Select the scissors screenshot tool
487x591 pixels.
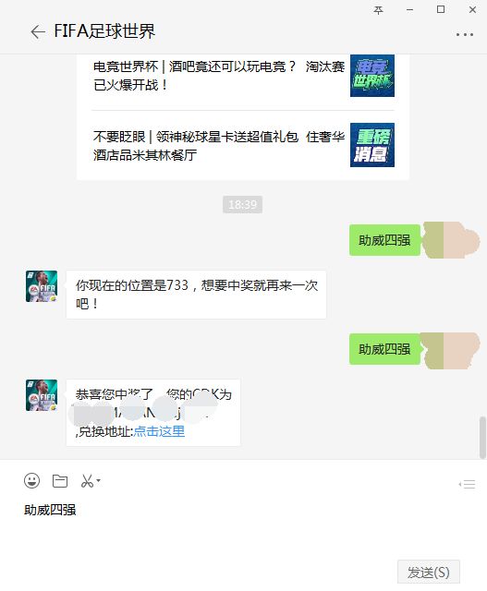[x=87, y=481]
